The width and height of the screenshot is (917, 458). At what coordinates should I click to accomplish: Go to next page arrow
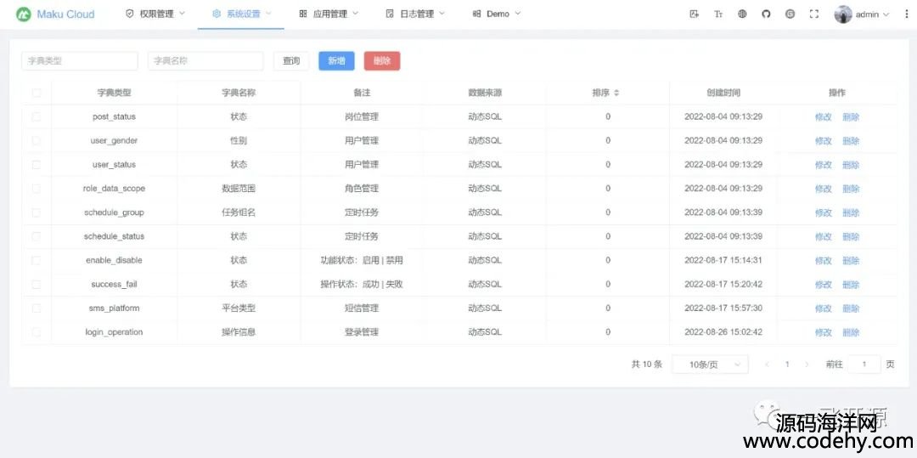807,365
